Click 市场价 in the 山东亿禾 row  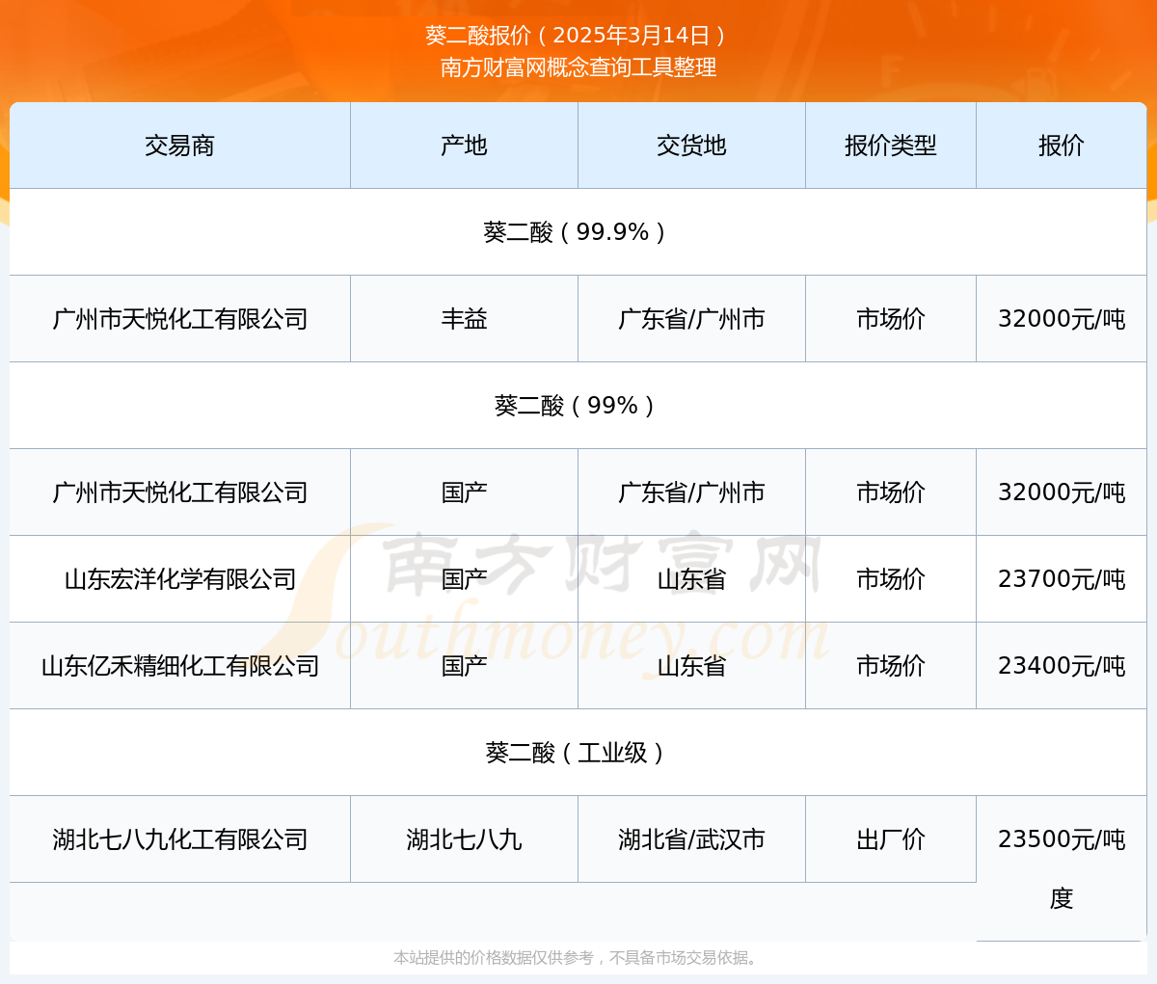pos(891,666)
